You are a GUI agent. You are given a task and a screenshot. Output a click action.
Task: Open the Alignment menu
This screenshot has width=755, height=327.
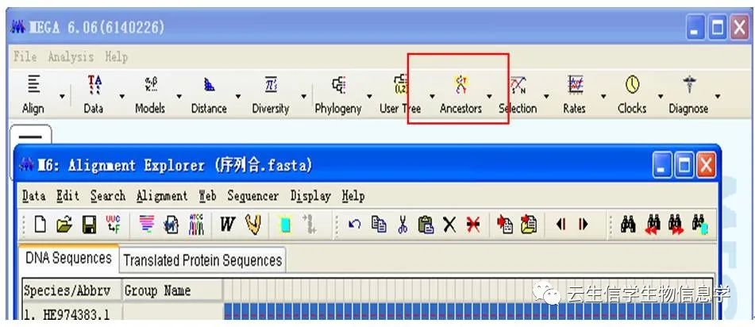coord(162,196)
